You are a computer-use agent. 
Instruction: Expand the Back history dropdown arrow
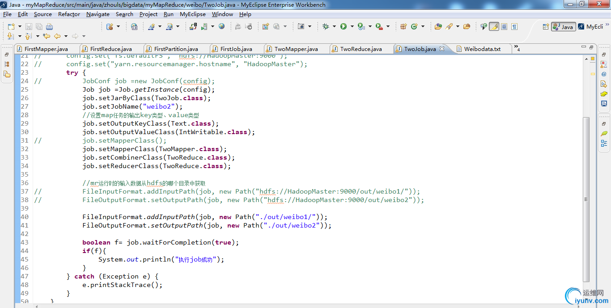pos(66,36)
